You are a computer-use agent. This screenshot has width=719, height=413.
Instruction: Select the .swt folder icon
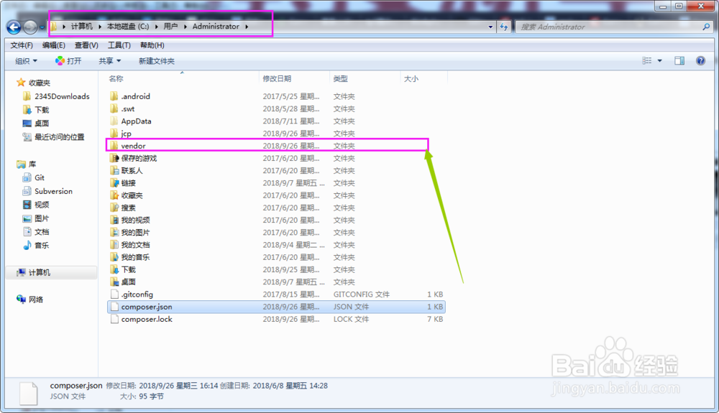pos(114,108)
